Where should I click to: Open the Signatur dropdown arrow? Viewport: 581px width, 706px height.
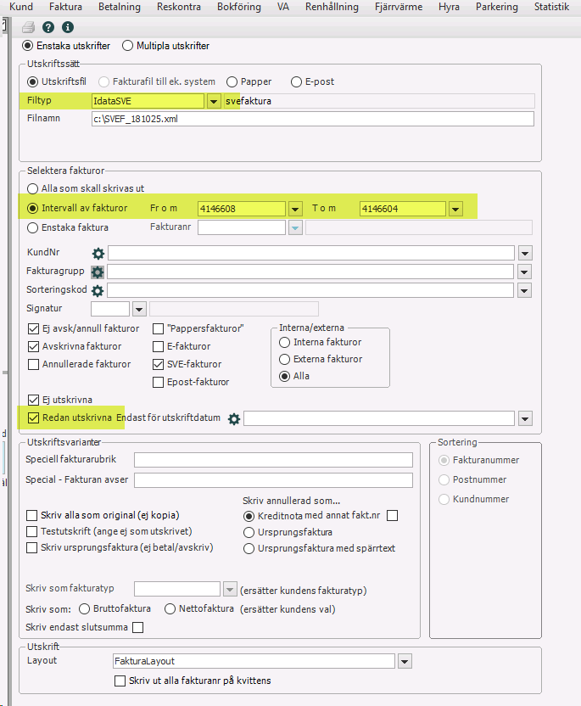pos(139,309)
